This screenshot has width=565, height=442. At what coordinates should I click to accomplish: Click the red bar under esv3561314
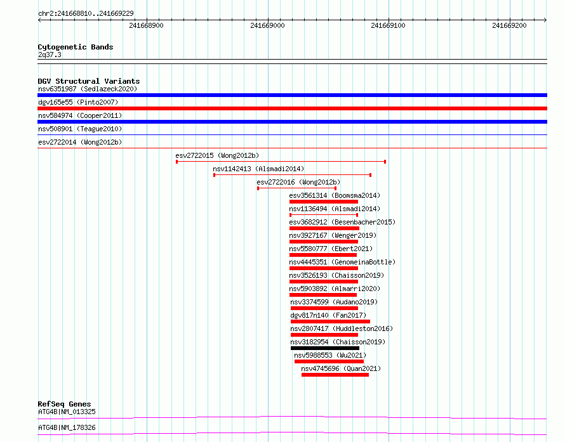coord(324,202)
